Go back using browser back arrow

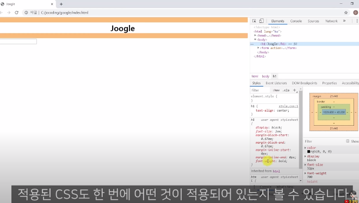[2, 13]
